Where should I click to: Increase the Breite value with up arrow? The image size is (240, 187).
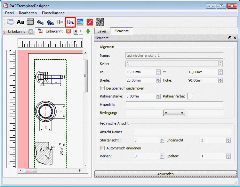pos(158,79)
